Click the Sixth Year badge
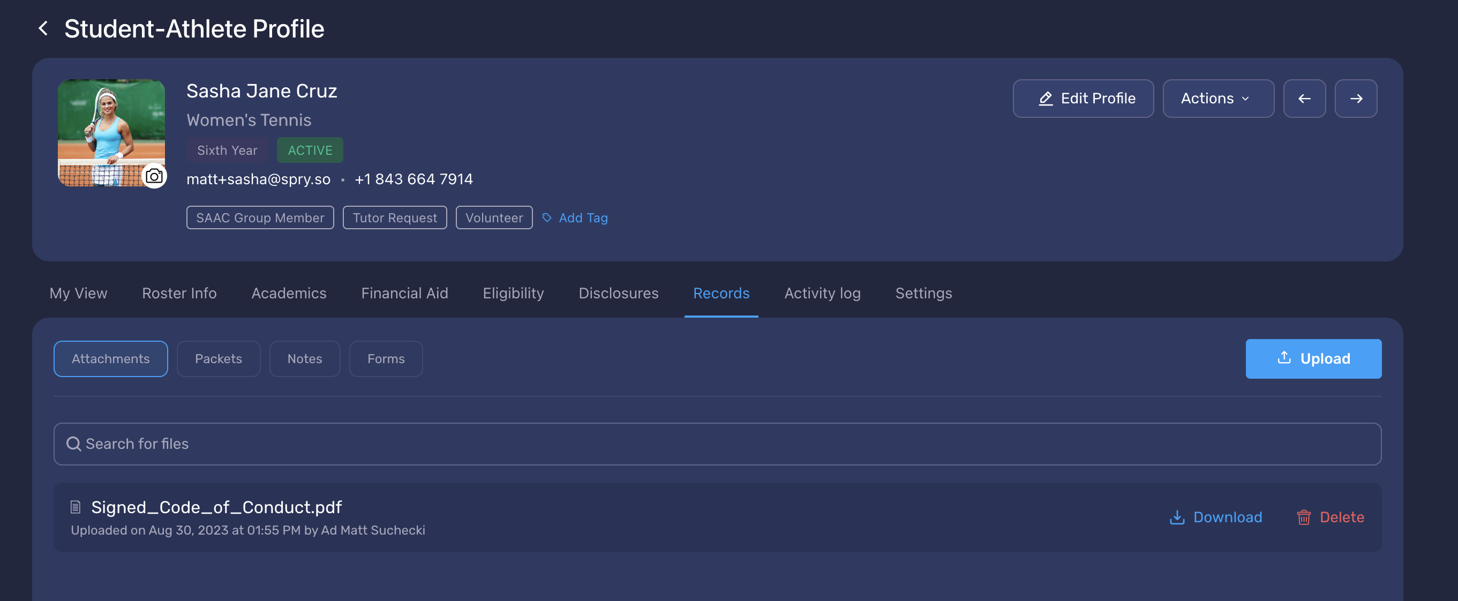Viewport: 1458px width, 601px height. point(227,150)
